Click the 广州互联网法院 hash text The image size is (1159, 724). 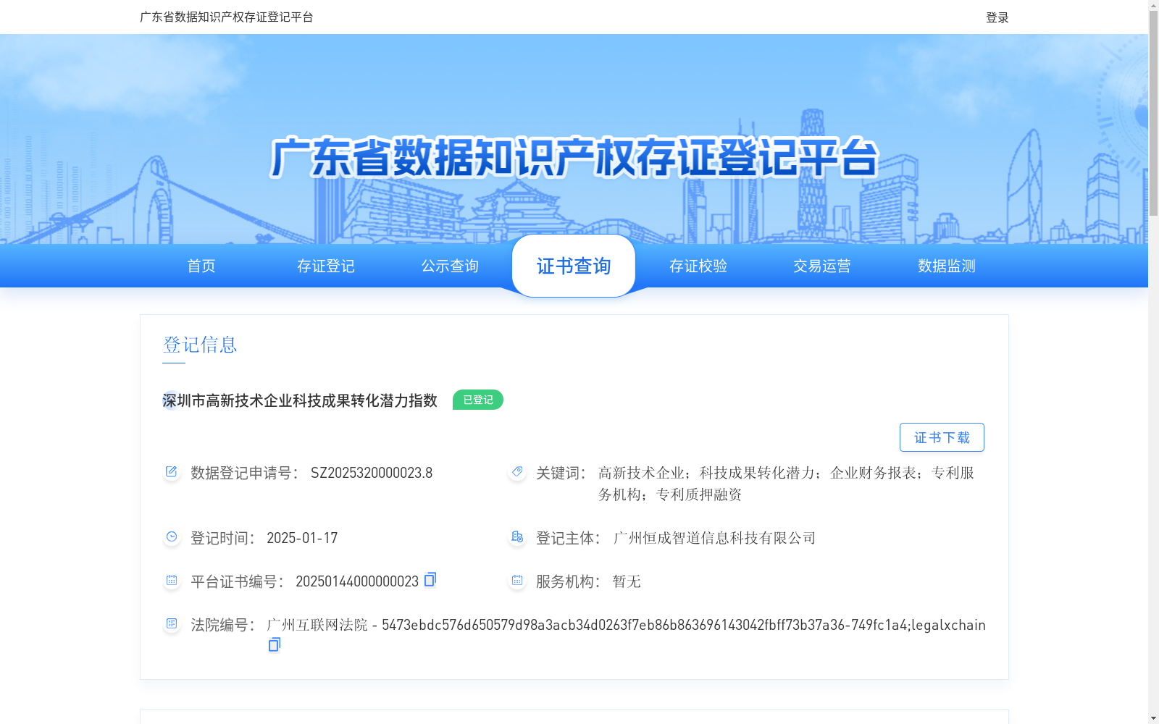pos(626,625)
